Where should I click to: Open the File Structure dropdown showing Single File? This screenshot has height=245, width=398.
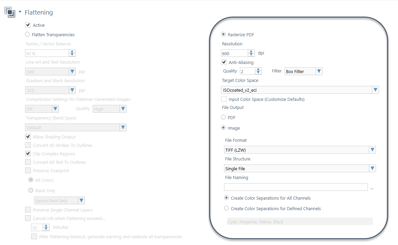click(372, 168)
